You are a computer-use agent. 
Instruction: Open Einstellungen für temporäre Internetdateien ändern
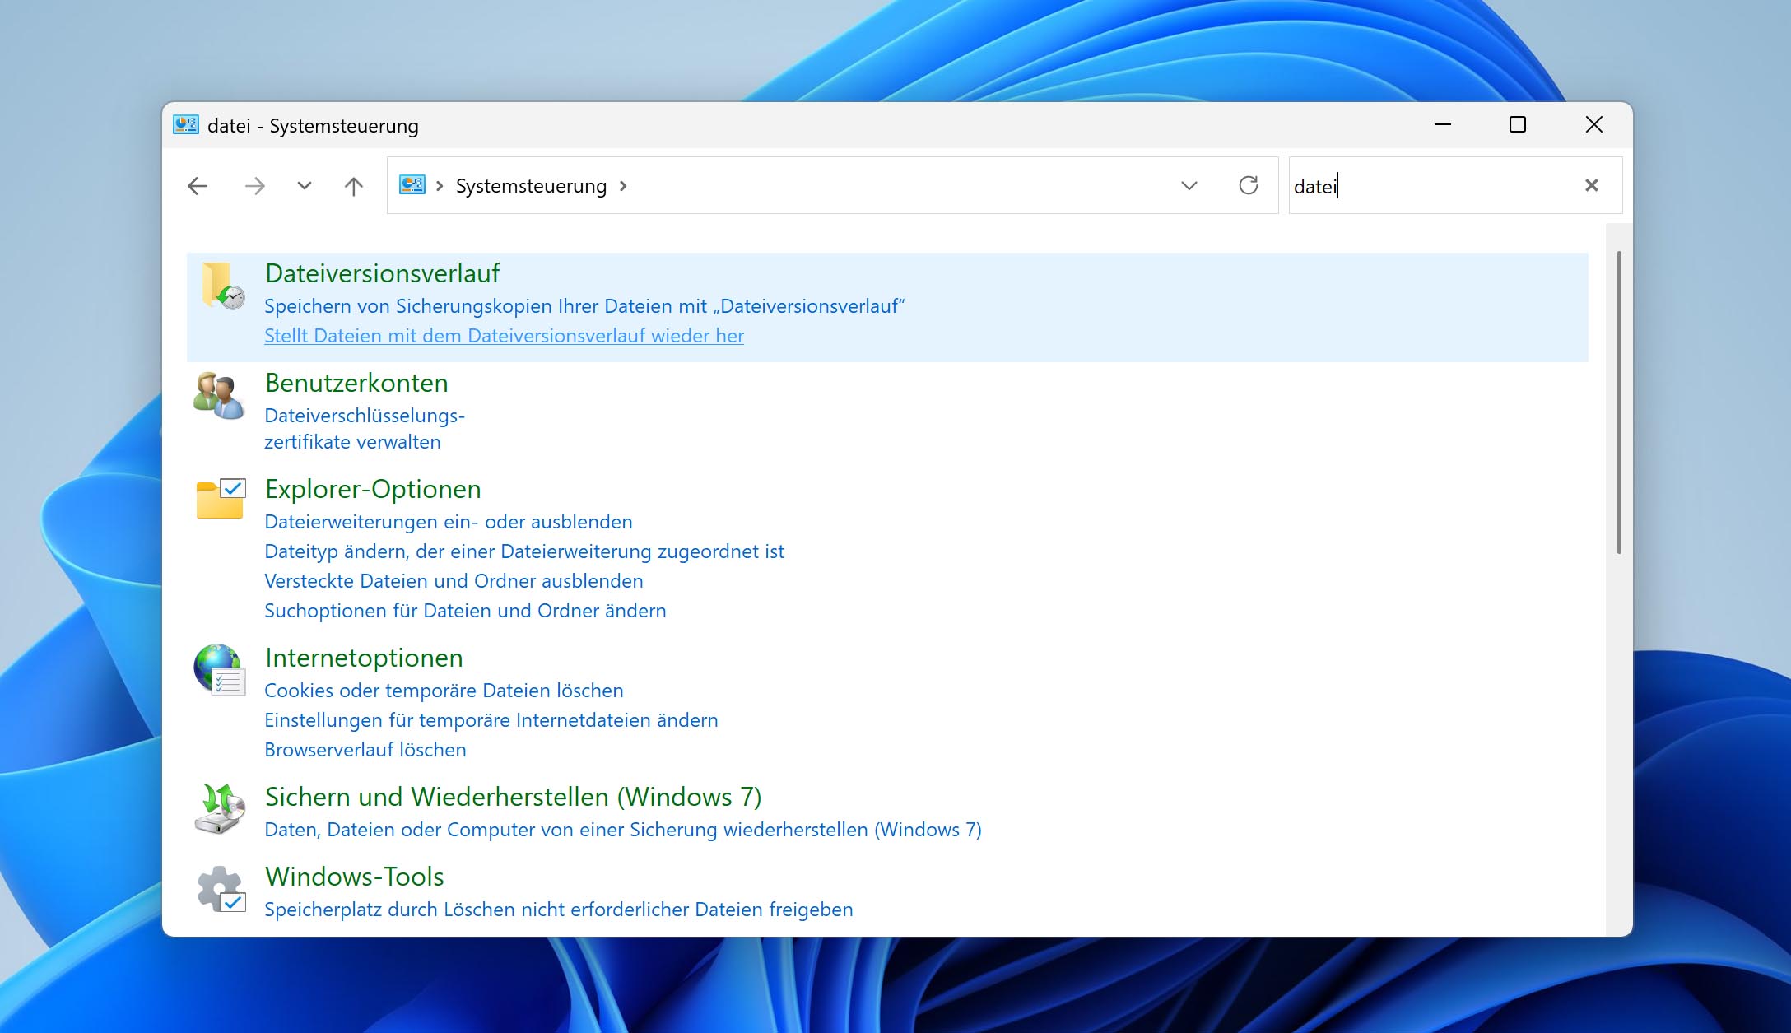point(491,720)
